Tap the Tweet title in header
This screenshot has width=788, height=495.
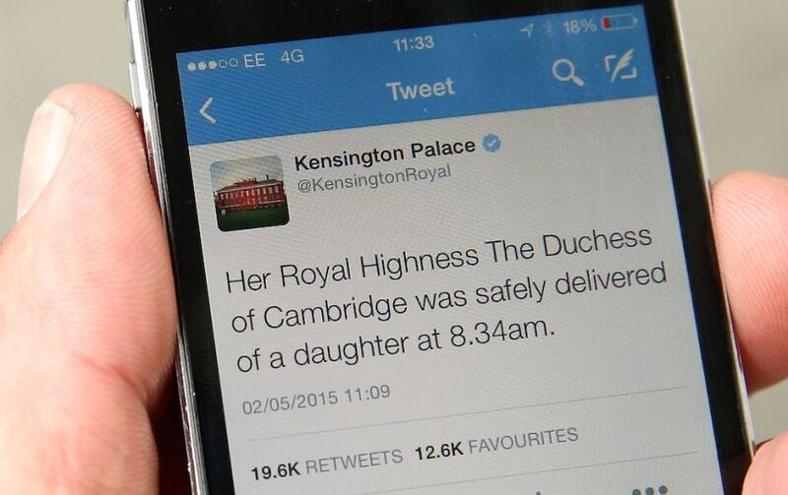(x=421, y=90)
